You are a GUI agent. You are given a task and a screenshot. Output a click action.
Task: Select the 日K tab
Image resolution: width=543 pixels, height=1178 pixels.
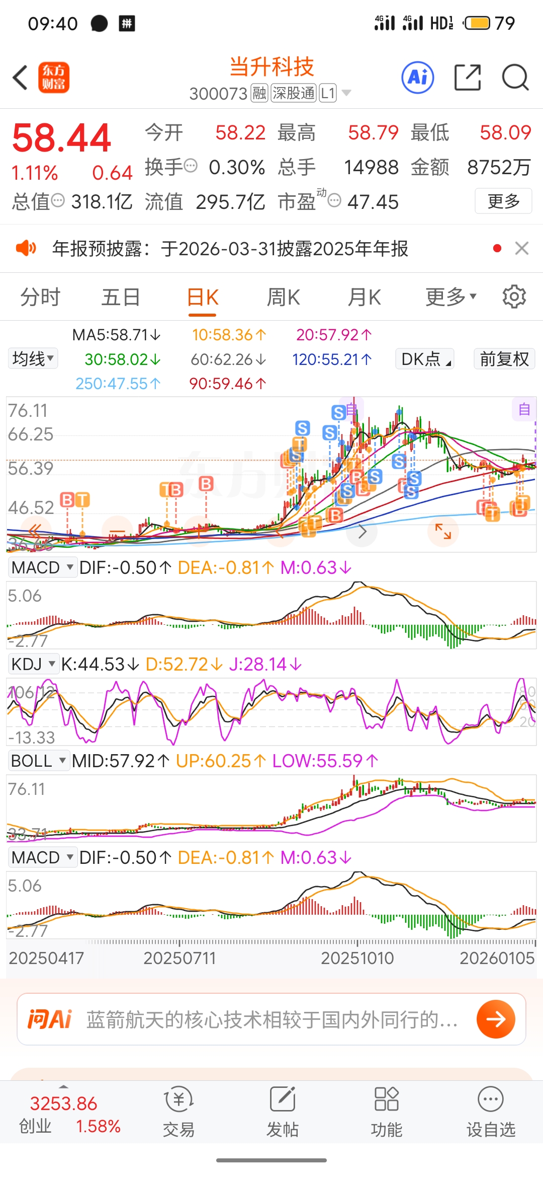[x=202, y=297]
